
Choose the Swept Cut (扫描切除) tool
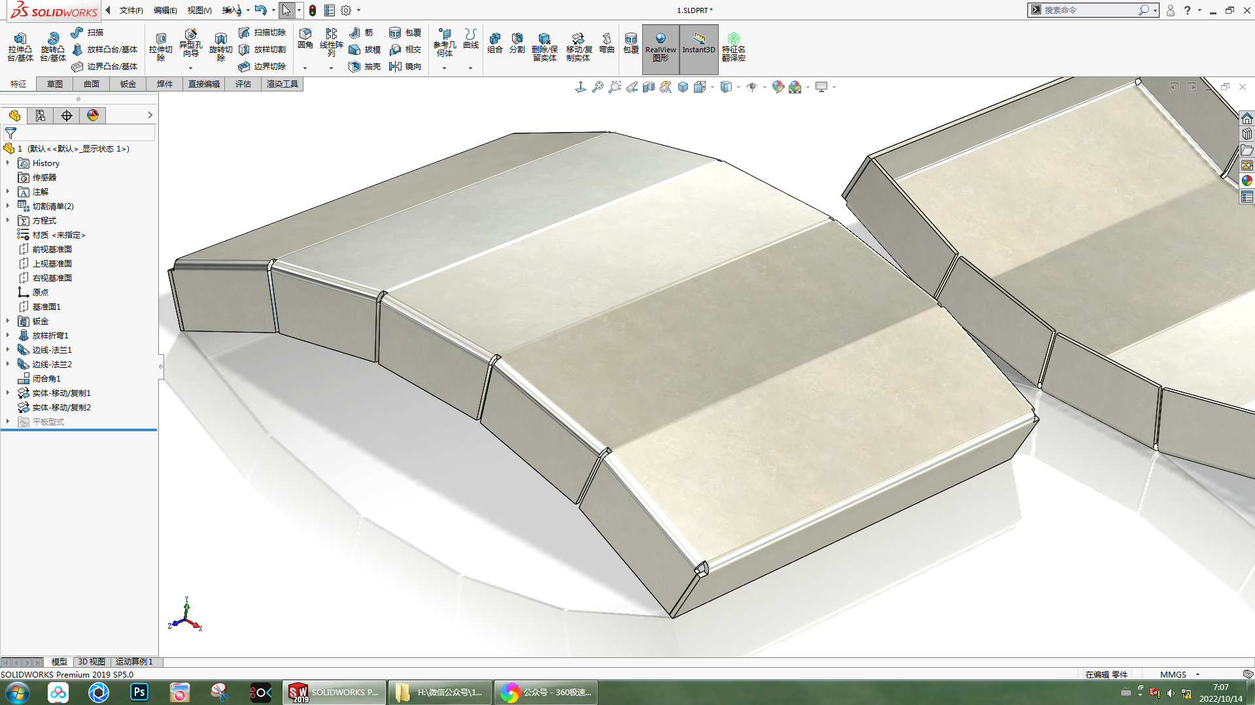(x=262, y=32)
